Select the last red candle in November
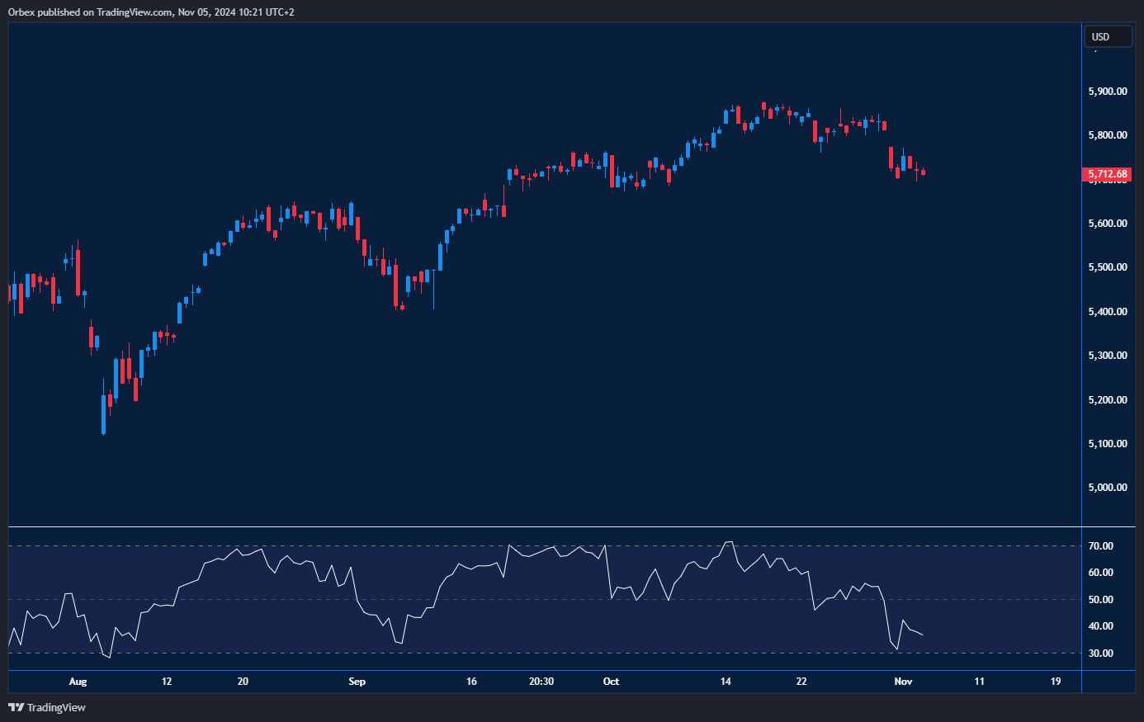Image resolution: width=1144 pixels, height=722 pixels. [923, 172]
